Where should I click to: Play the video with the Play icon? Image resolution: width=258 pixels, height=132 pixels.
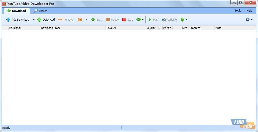pyautogui.click(x=150, y=20)
